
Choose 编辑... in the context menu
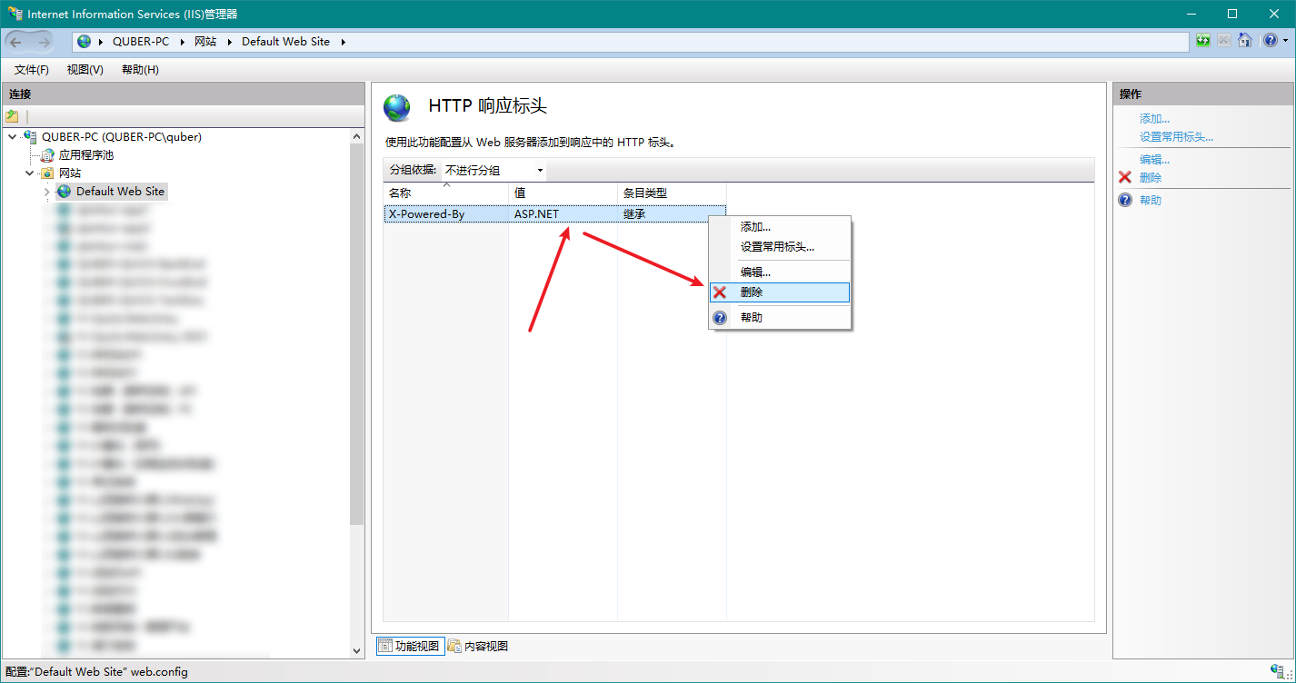coord(755,272)
